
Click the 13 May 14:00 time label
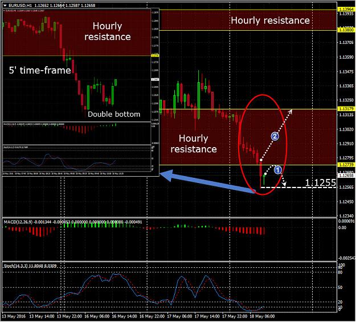pos(42,316)
